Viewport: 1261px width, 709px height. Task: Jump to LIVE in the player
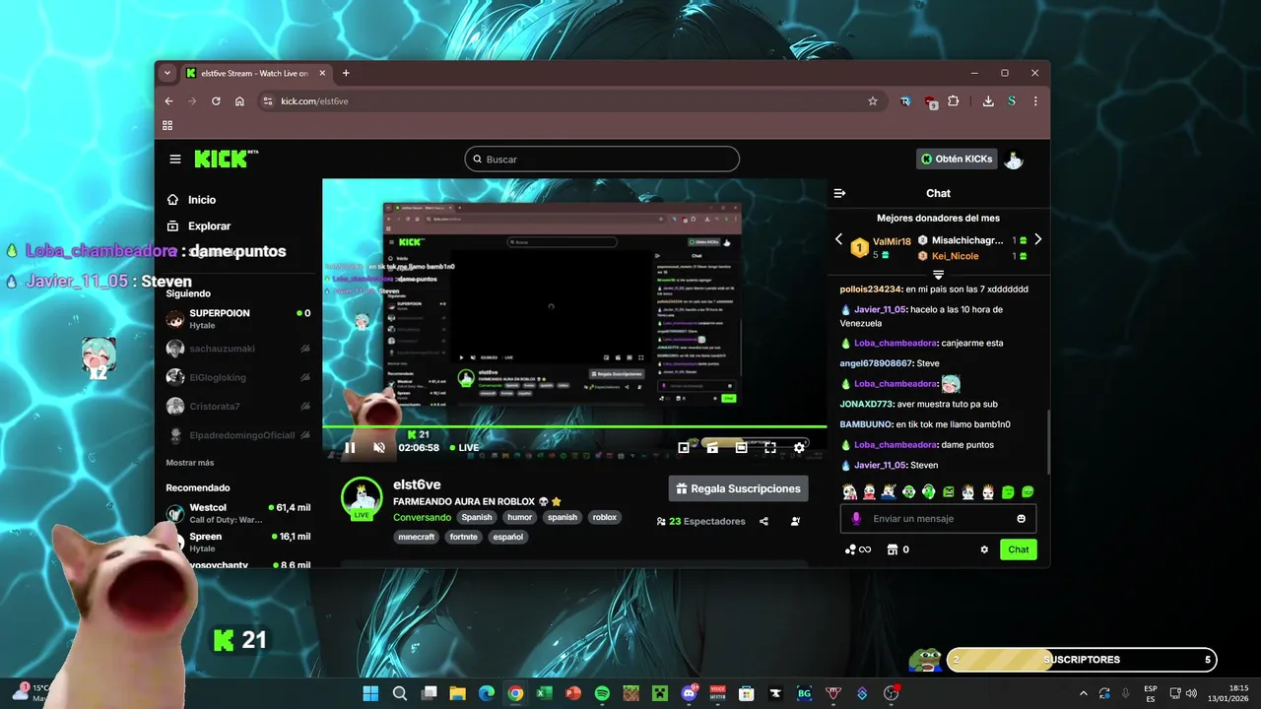(x=464, y=447)
